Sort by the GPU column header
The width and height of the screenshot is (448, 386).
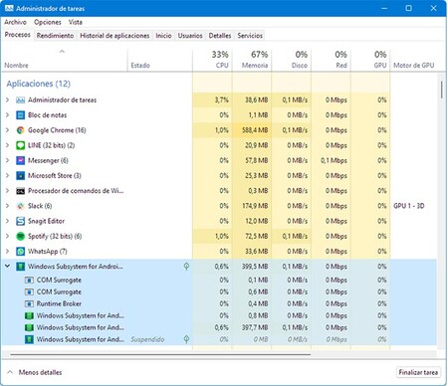point(370,60)
